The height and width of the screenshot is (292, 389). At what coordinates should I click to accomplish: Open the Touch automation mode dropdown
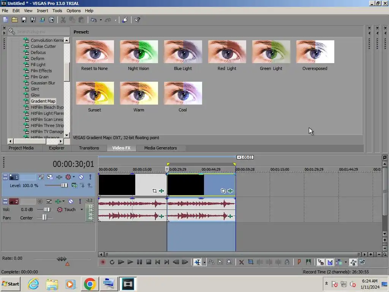coord(82,209)
